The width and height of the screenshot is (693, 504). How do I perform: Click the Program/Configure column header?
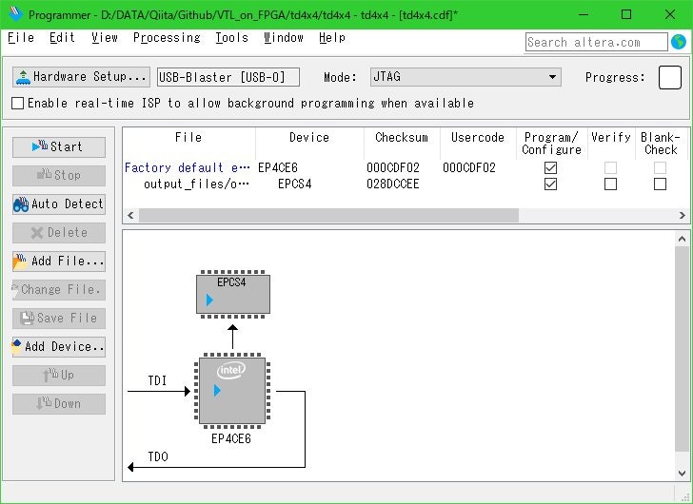pos(551,144)
